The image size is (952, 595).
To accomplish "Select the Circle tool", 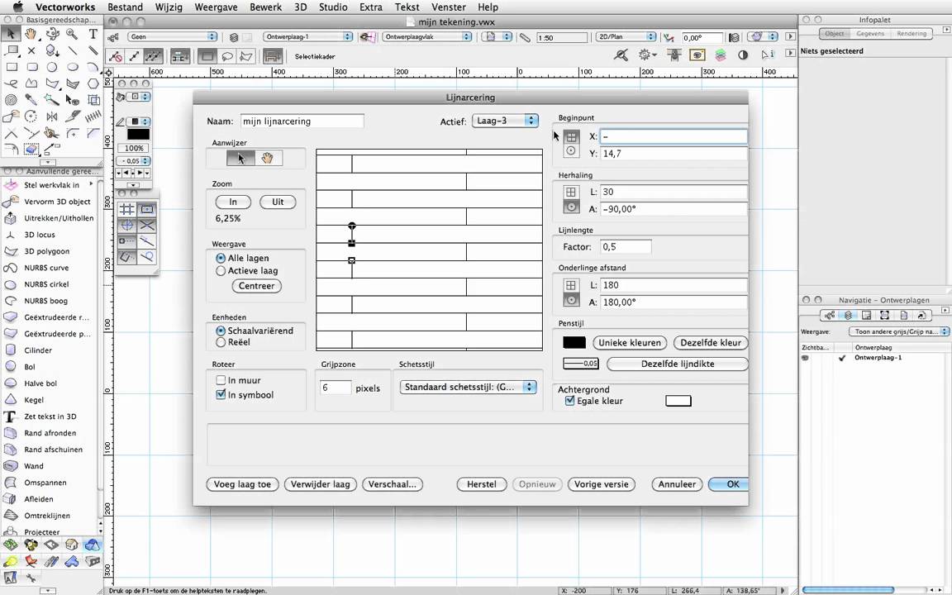I will [52, 67].
